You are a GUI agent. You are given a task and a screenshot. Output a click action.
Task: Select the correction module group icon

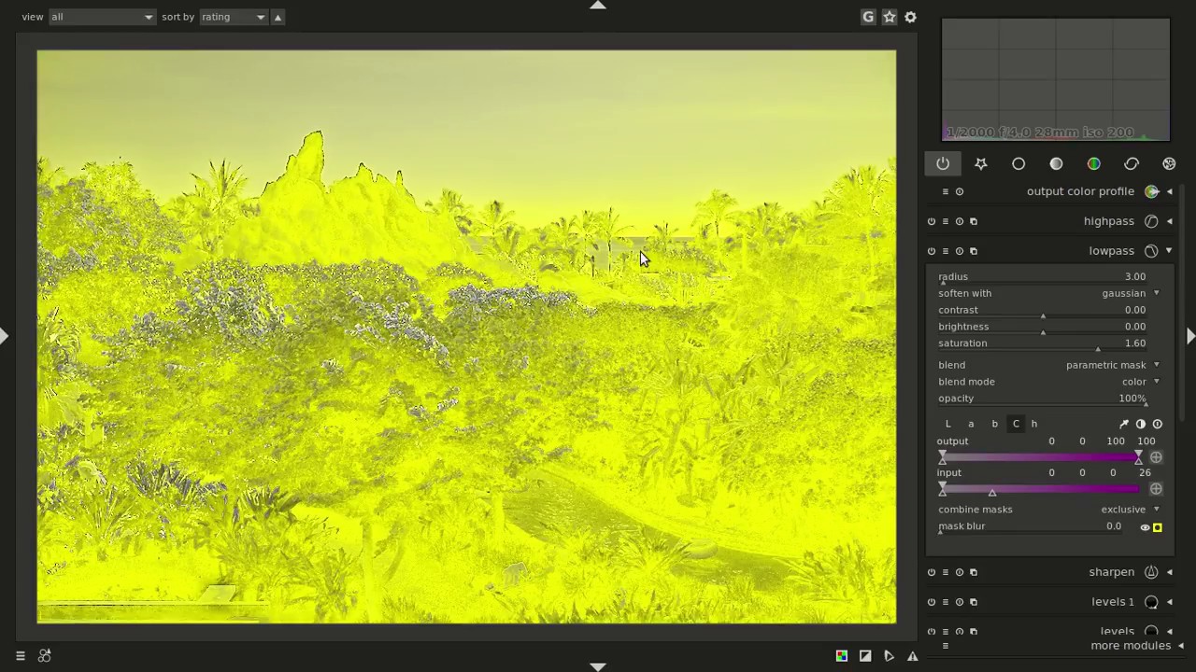coord(1132,163)
